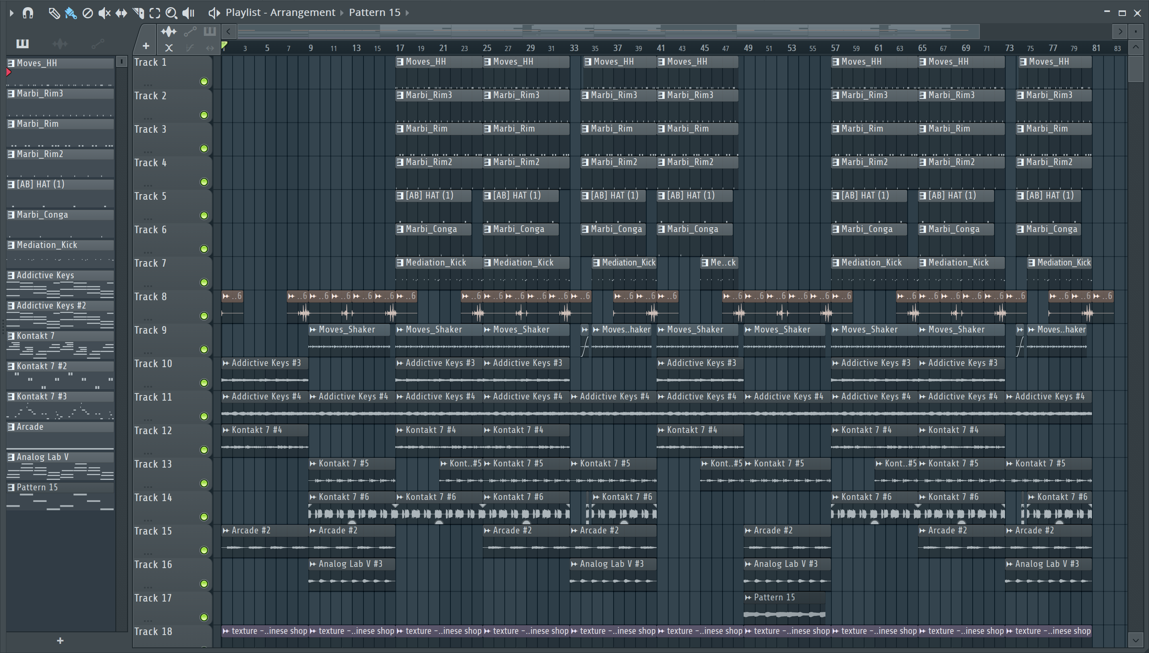Select the Slice tool
The height and width of the screenshot is (653, 1149).
pyautogui.click(x=138, y=13)
